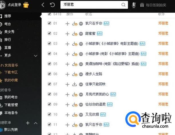Image resolution: width=175 pixels, height=135 pixels.
Task: Open MV for 美酒加咖啡
Action: coord(144,64)
